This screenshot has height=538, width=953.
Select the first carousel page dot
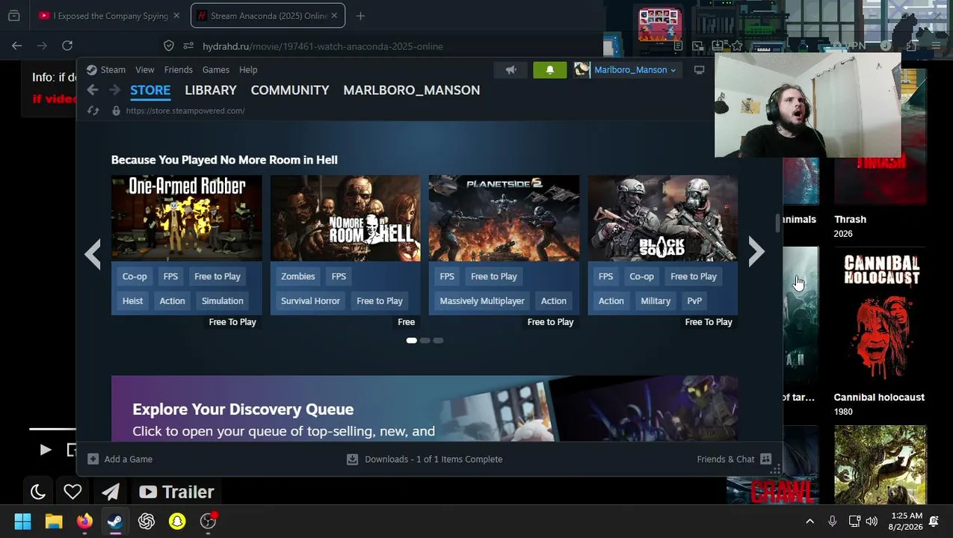tap(411, 341)
